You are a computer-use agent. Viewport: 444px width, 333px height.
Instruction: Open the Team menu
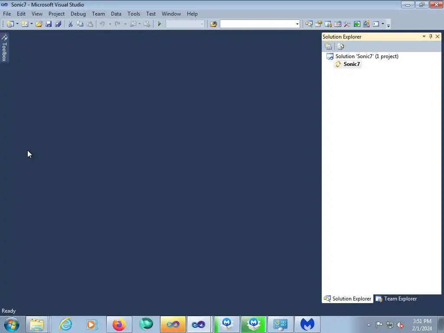[98, 14]
